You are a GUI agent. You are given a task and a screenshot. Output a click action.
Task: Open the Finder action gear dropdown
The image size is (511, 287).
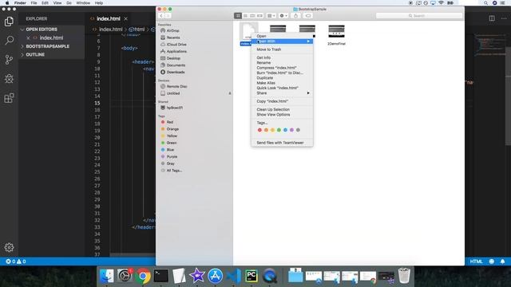(283, 16)
